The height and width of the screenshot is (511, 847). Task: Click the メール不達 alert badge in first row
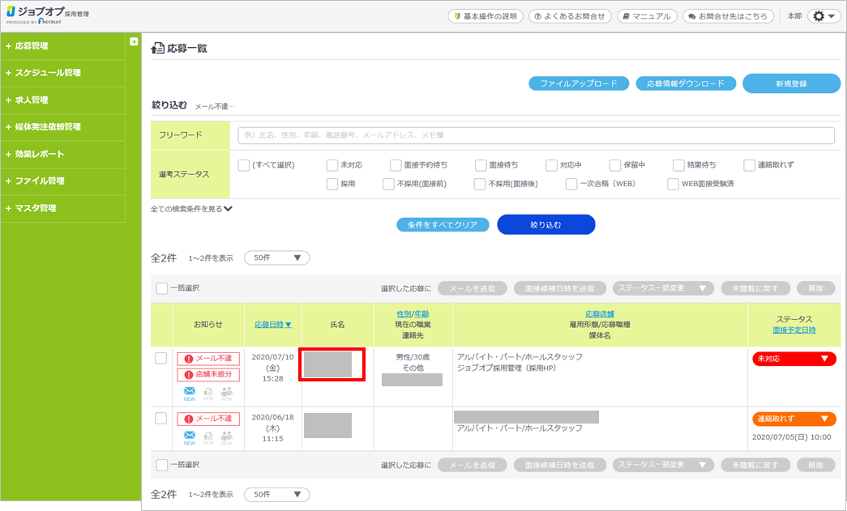(x=208, y=359)
